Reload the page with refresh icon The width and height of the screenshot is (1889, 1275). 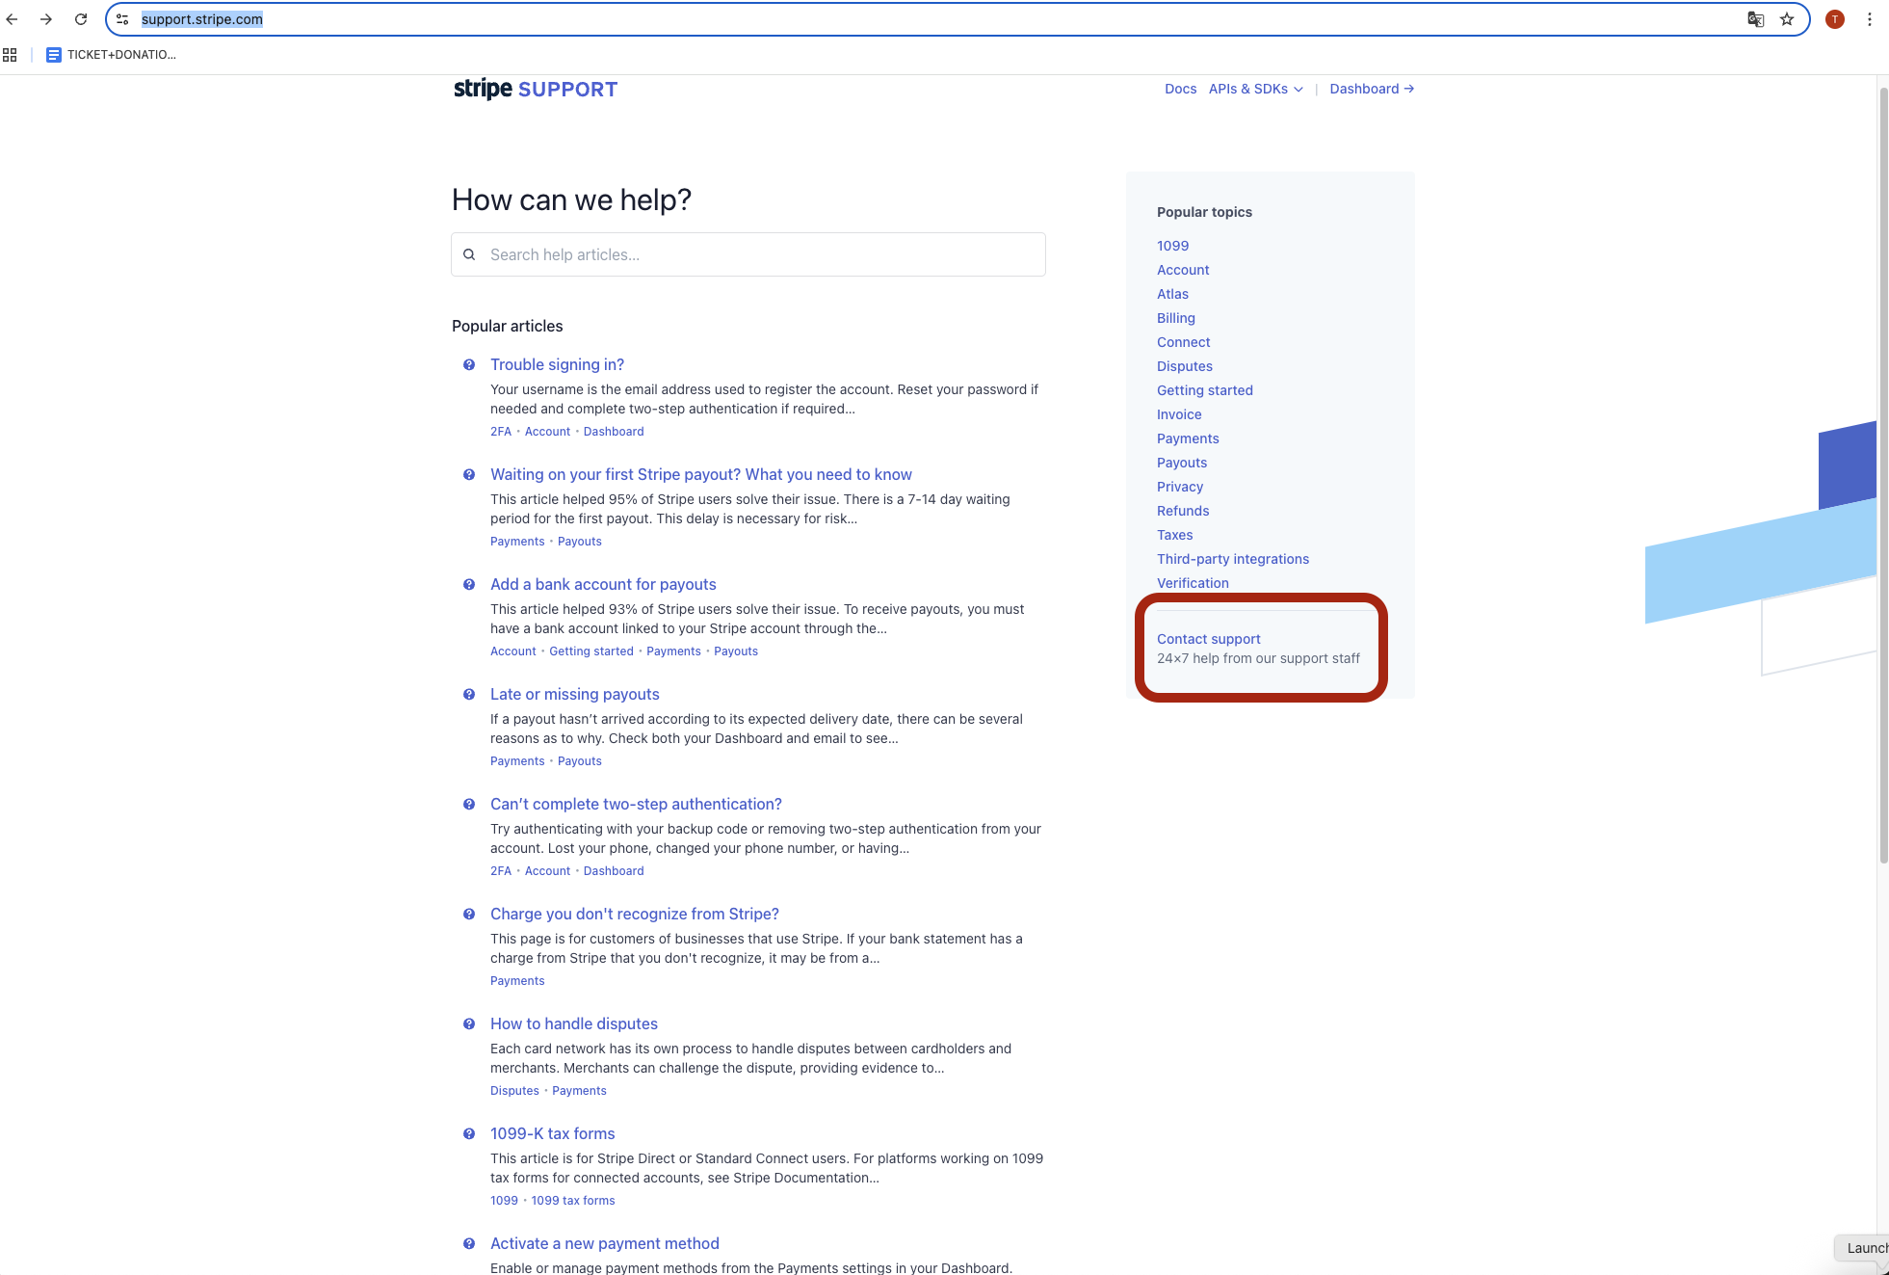[81, 19]
